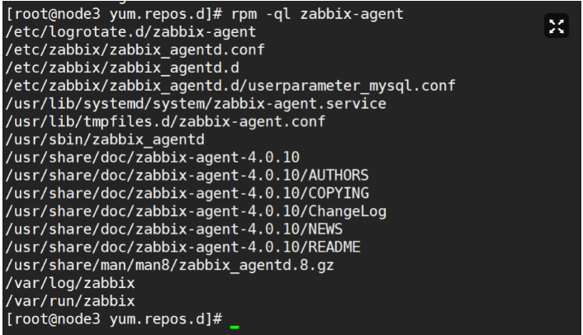Click the ChangeLog file path
Viewport: 583px width, 335px height.
[196, 212]
